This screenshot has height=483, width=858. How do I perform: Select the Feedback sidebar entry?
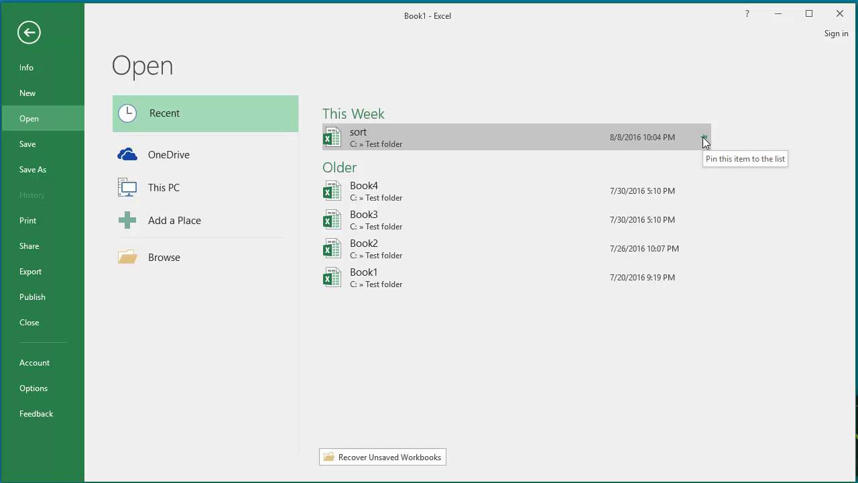pyautogui.click(x=36, y=413)
